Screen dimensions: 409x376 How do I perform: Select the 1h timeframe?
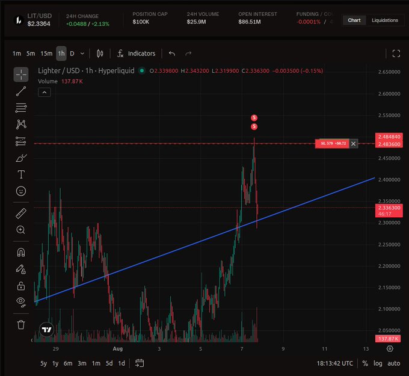point(61,54)
